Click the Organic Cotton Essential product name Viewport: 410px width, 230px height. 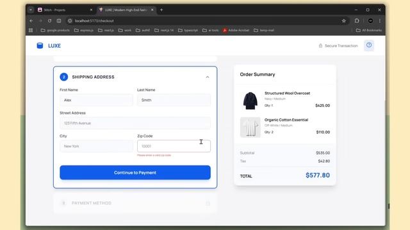(x=286, y=120)
